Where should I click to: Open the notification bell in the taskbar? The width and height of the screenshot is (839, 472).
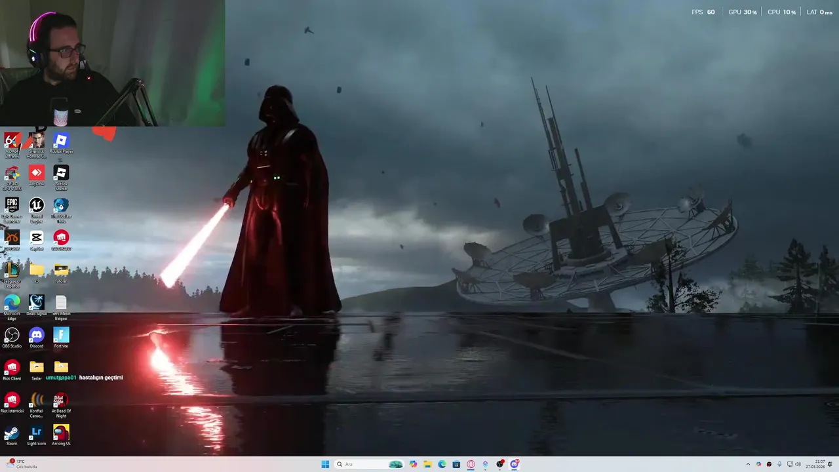point(830,464)
